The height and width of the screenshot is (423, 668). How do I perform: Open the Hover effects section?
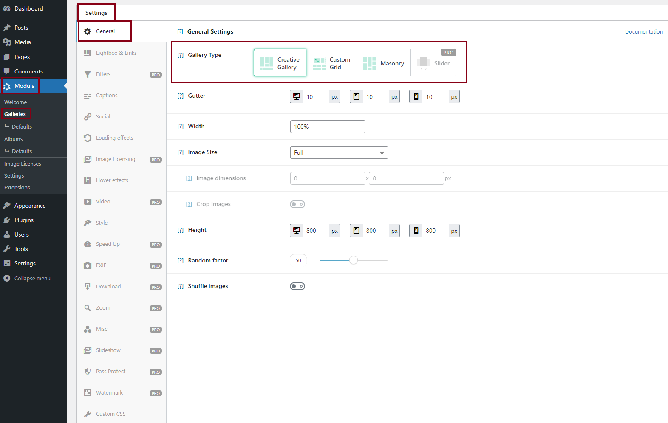click(112, 180)
